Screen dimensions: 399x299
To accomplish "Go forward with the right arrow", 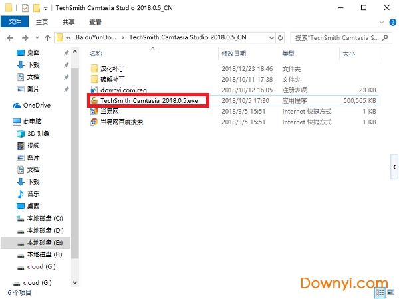I will [25, 38].
